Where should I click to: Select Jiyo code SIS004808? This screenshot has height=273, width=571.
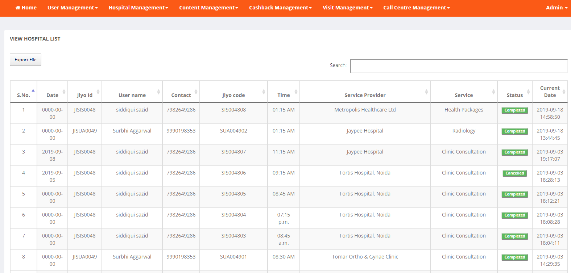233,110
